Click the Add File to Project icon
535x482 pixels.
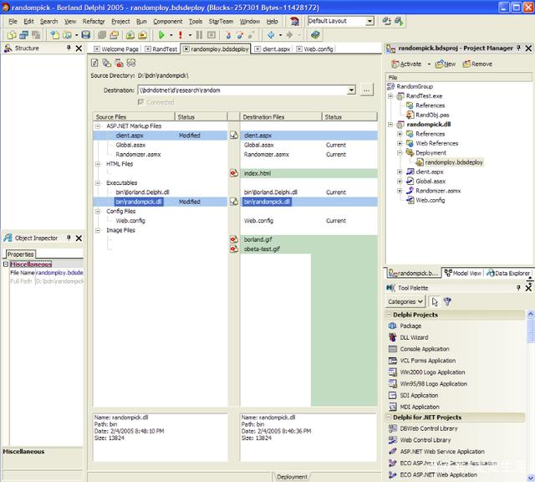point(130,35)
